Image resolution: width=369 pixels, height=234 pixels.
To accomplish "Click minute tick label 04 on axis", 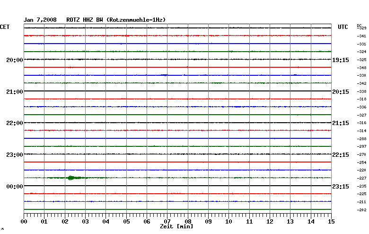I will tap(106, 222).
